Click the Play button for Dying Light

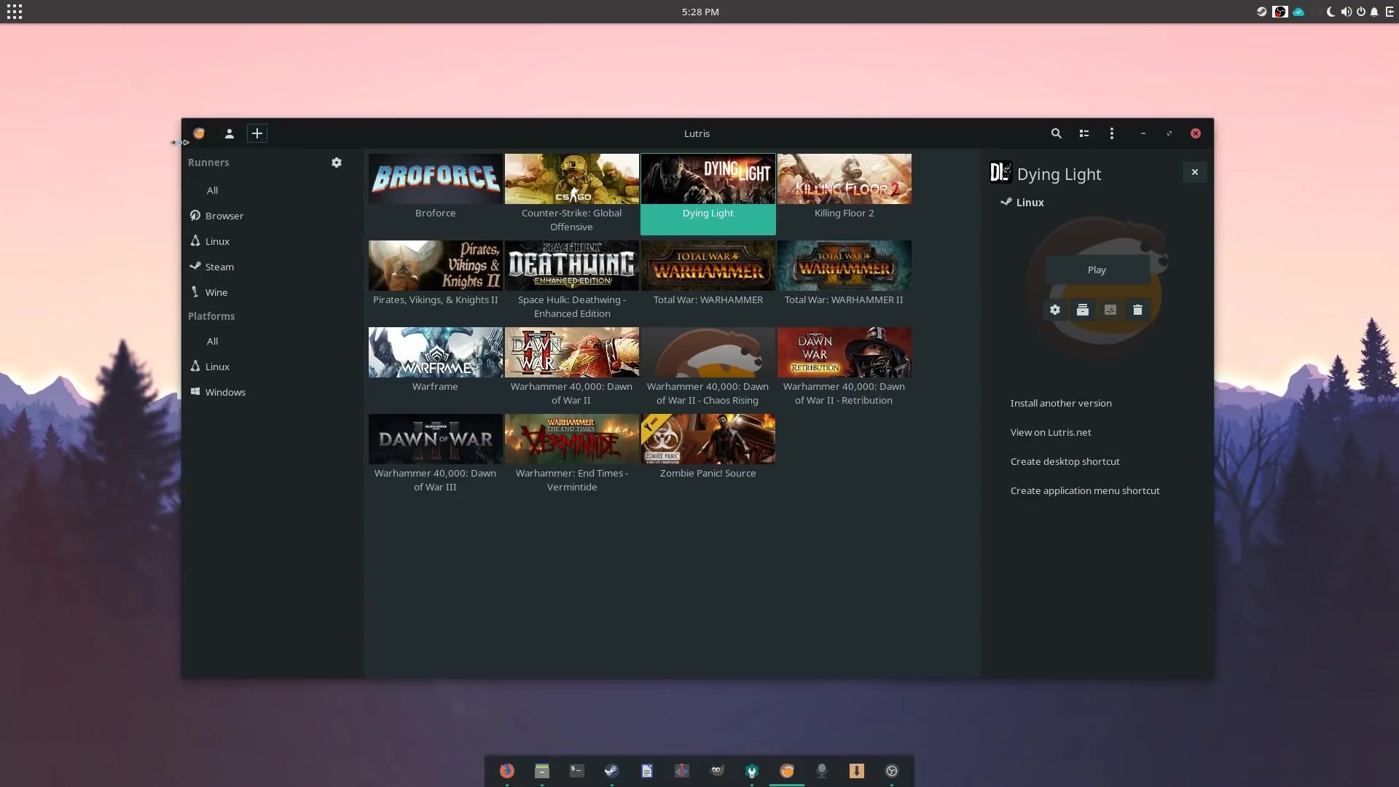tap(1097, 270)
